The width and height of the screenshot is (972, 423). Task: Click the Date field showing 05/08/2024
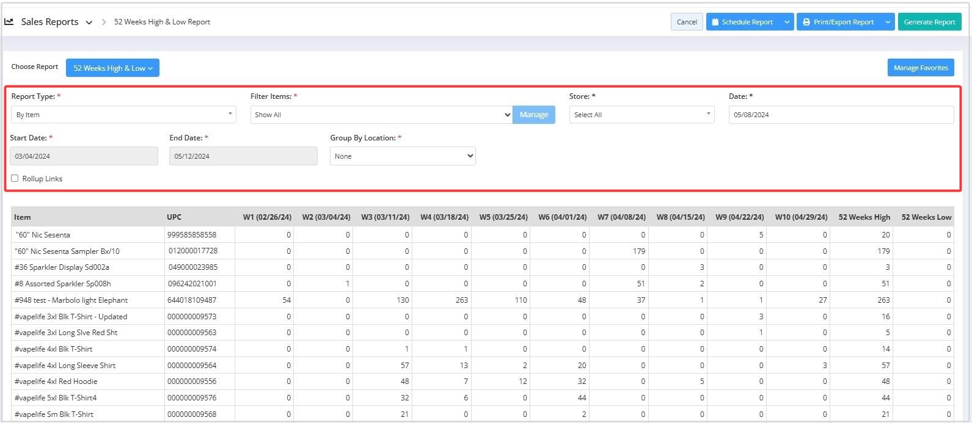click(x=841, y=115)
